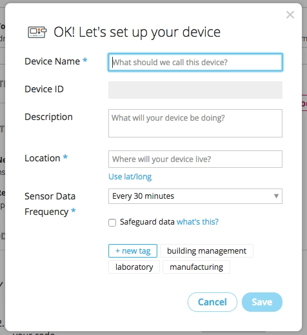Click the Device Name input field
Viewport: 307px width, 335px height.
(195, 62)
